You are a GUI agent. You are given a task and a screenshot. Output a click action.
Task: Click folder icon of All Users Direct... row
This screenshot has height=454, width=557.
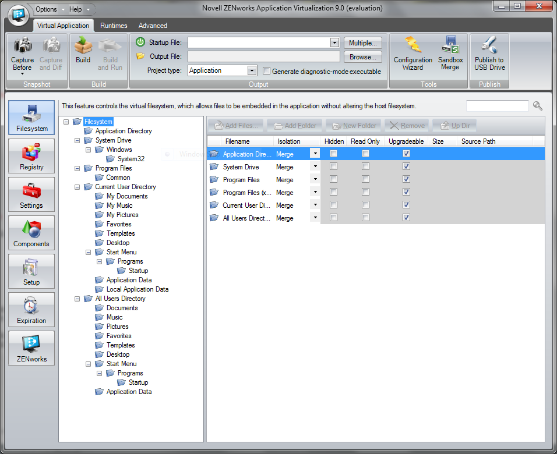pyautogui.click(x=214, y=218)
